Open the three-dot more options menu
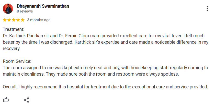 point(207,9)
